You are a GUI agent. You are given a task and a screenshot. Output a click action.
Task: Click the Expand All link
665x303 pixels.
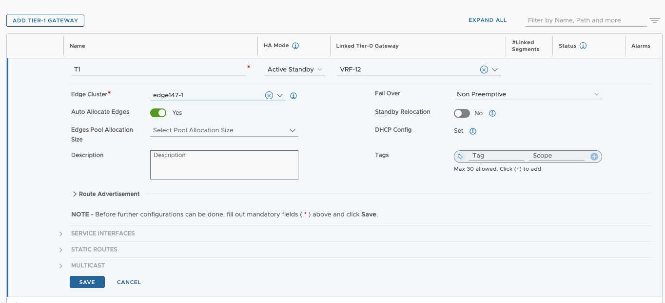tap(487, 20)
